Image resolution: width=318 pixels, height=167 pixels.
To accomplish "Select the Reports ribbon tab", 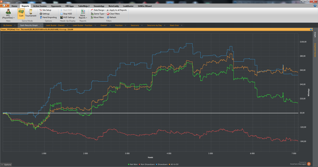I will [25, 6].
